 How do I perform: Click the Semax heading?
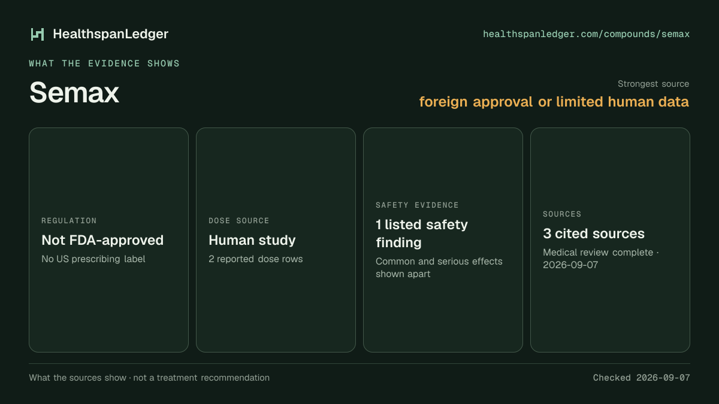[74, 93]
